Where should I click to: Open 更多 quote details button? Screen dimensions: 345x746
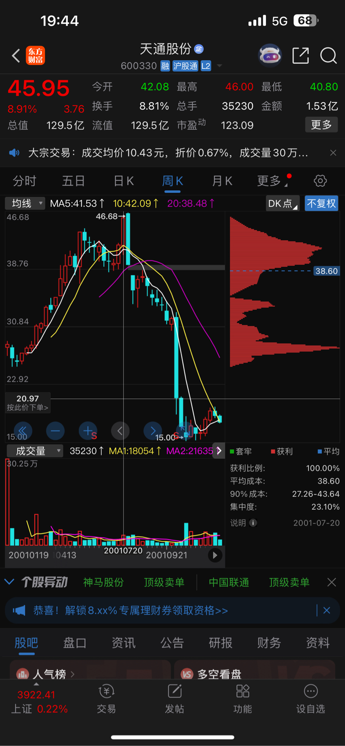321,124
